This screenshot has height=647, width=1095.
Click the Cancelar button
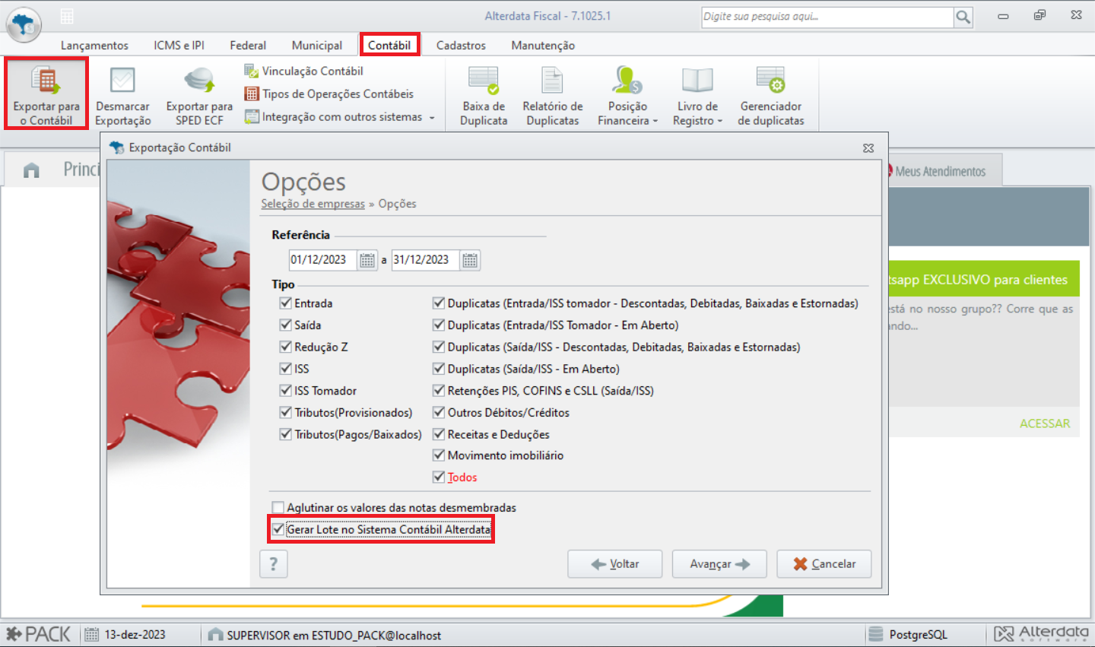[824, 564]
